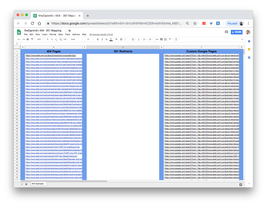268x209 pixels.
Task: Format as currency with dollar icon
Action: point(47,39)
